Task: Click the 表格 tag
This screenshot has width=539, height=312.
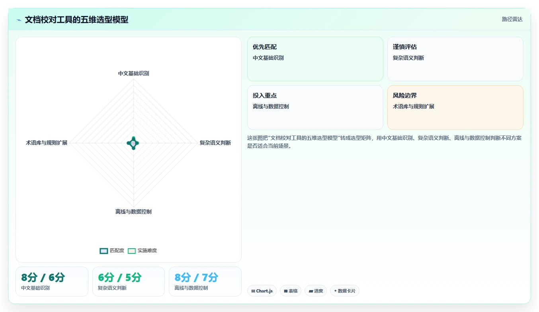Action: pos(291,291)
